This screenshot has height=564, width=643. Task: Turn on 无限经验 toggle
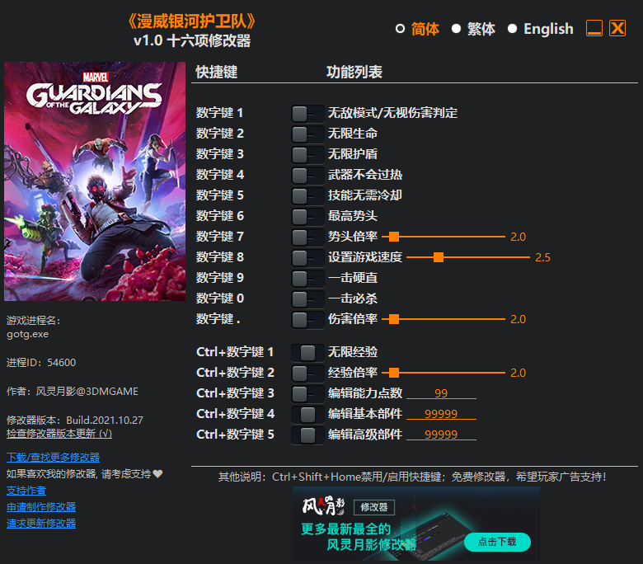coord(307,352)
